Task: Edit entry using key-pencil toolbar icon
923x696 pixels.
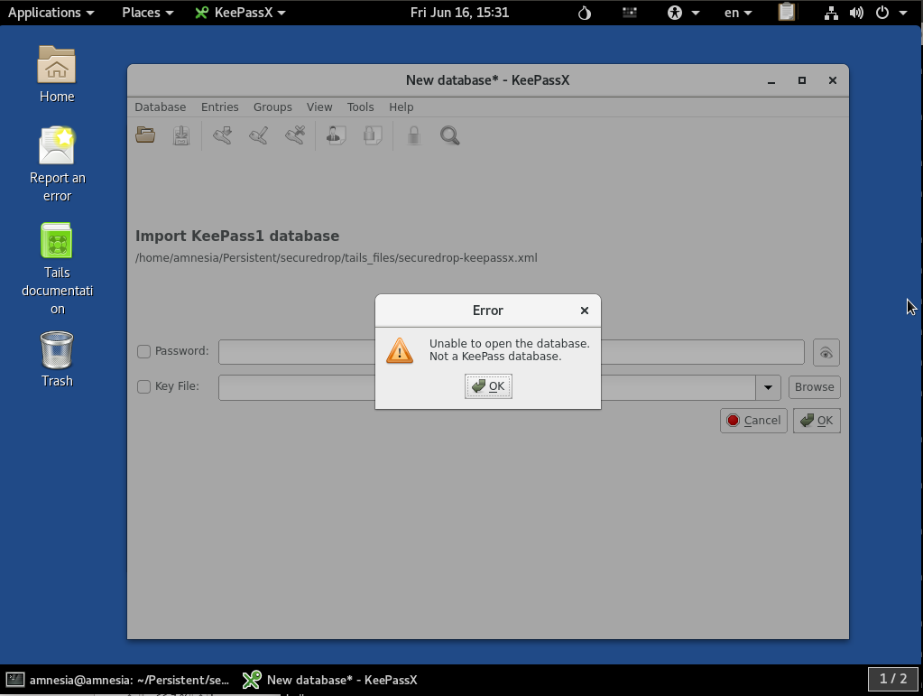Action: point(258,135)
